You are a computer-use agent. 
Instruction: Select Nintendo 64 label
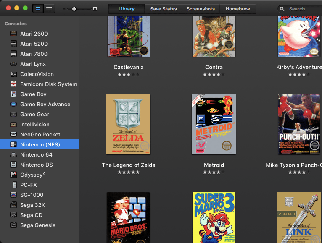point(36,154)
